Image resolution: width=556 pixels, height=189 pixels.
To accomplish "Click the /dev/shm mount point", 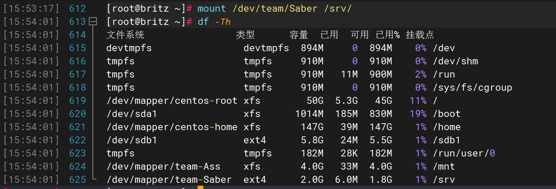I will 455,61.
